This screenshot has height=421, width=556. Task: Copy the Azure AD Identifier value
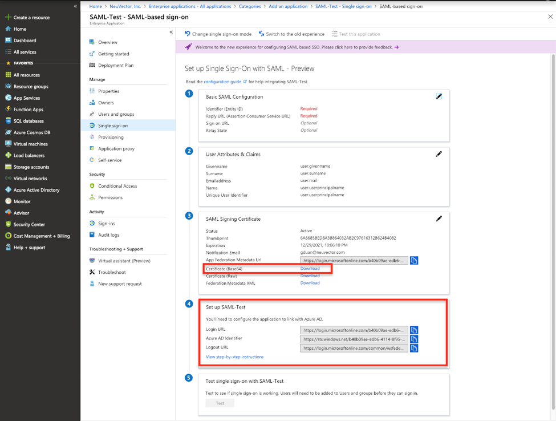point(414,339)
